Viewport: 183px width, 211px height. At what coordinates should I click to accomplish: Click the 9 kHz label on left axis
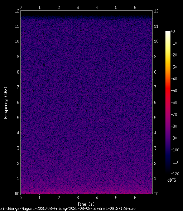click(18, 57)
